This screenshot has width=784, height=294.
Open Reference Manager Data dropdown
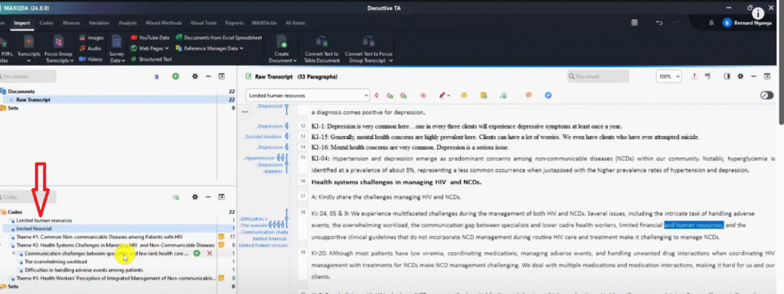[x=210, y=48]
